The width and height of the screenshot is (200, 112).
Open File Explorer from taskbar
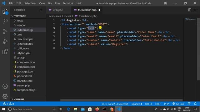76,109
